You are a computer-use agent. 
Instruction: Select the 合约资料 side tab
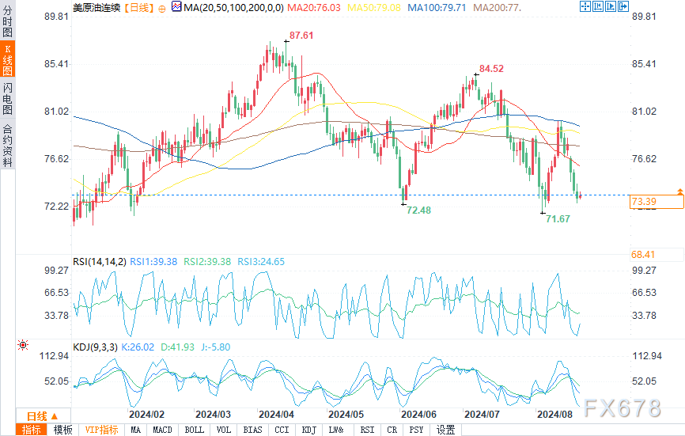tap(7, 145)
